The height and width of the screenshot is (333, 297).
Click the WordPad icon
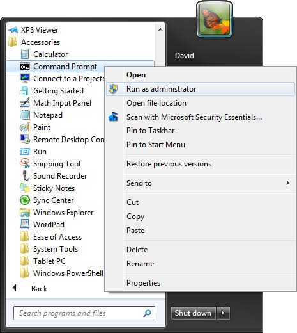tap(25, 225)
